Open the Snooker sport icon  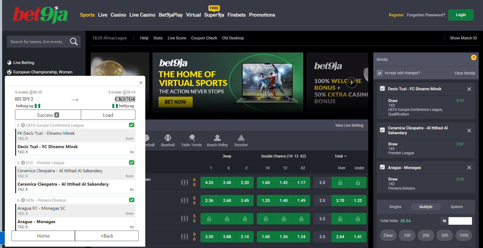pyautogui.click(x=241, y=138)
